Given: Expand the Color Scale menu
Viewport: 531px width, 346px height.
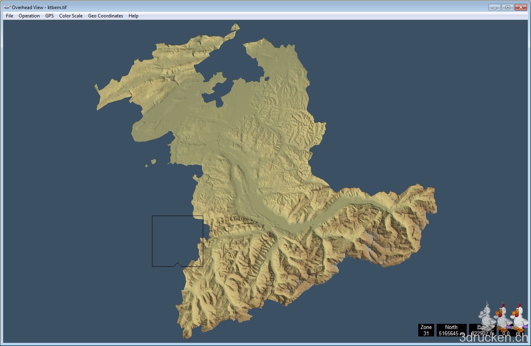Looking at the screenshot, I should (71, 16).
